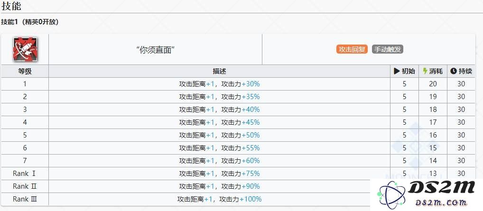Click the red skill icon thumbnail

pos(25,49)
